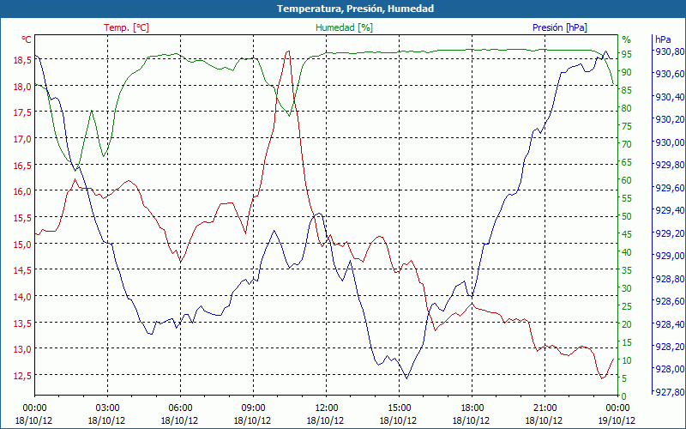
Task: Click the 930,20 pressure axis value
Action: (670, 119)
